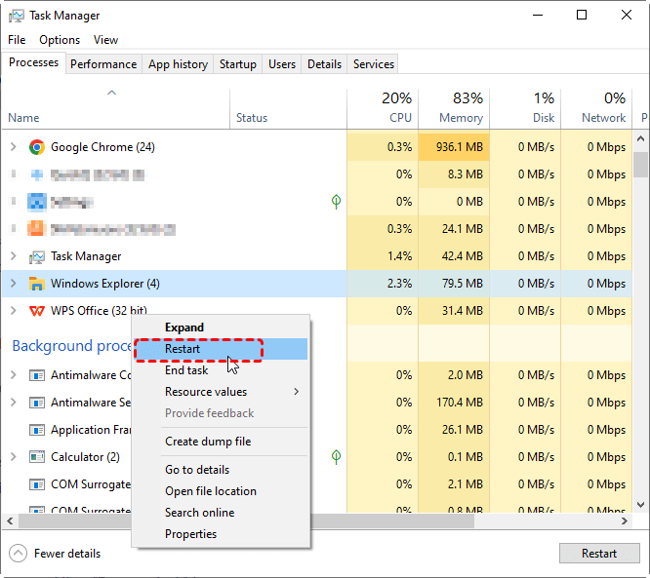Sort by the Network column header
Image resolution: width=650 pixels, height=578 pixels.
pyautogui.click(x=596, y=108)
